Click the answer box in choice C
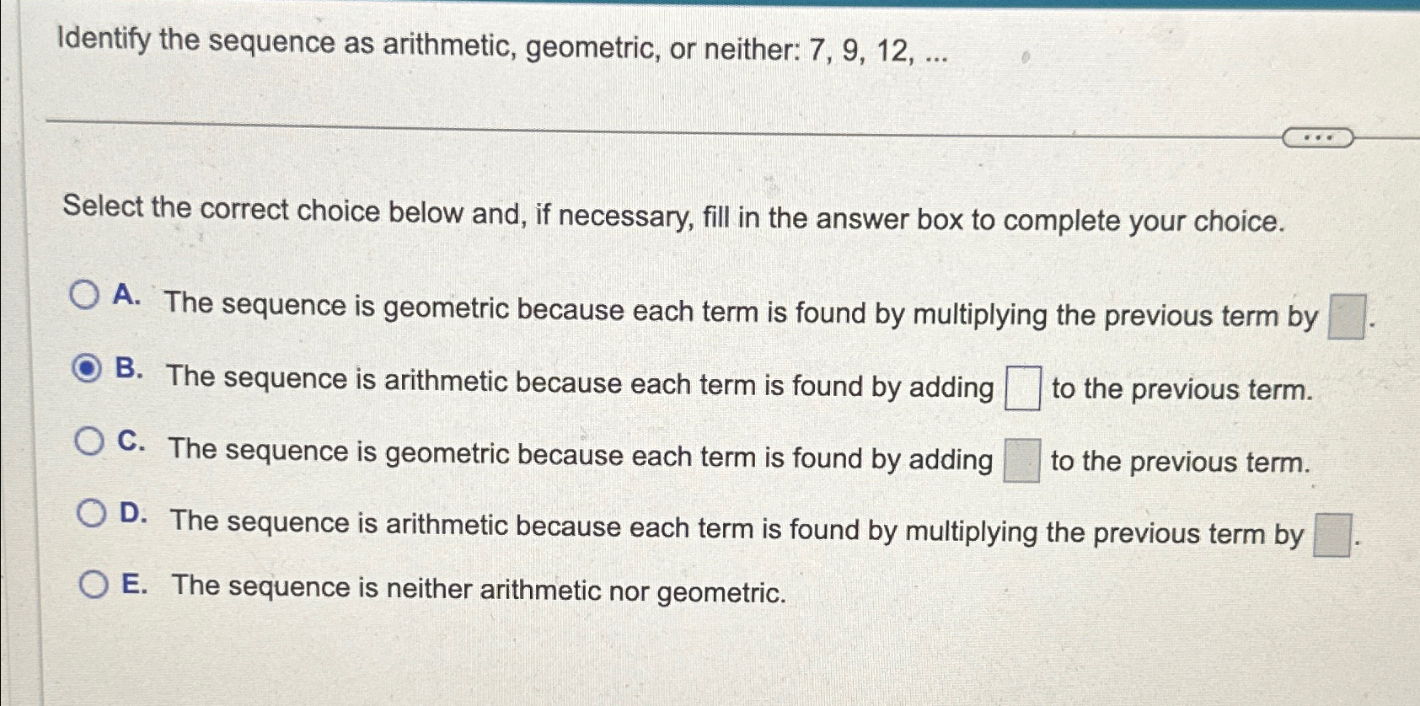 click(x=1021, y=460)
